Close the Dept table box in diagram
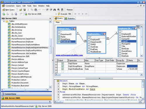 75,29
